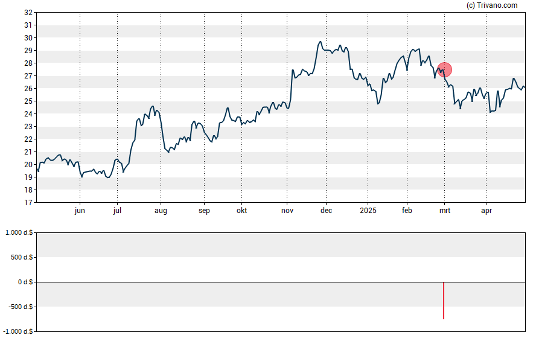This screenshot has height=341, width=536.
Task: Select the 'jul' month label
Action: click(x=117, y=211)
